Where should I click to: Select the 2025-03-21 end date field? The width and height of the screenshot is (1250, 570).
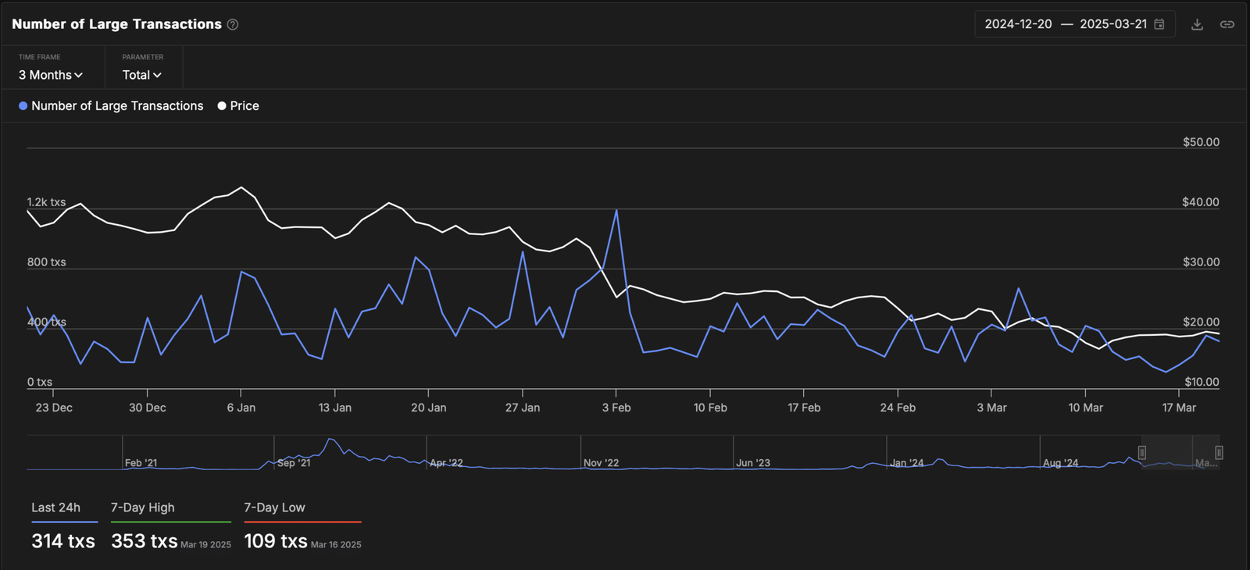(x=1112, y=24)
